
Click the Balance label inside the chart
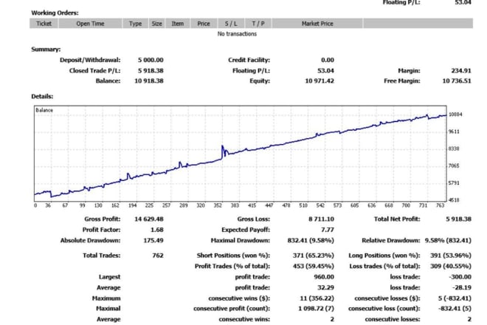click(44, 110)
